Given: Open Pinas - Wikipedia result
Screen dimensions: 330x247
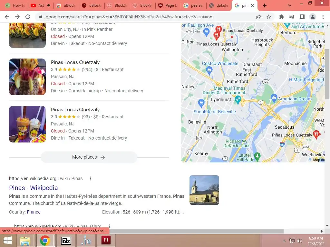Looking at the screenshot, I should pyautogui.click(x=33, y=188).
